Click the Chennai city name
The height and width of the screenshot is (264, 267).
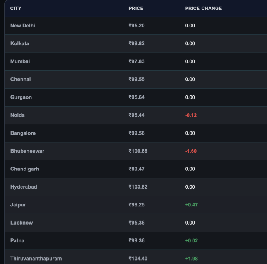(21, 80)
